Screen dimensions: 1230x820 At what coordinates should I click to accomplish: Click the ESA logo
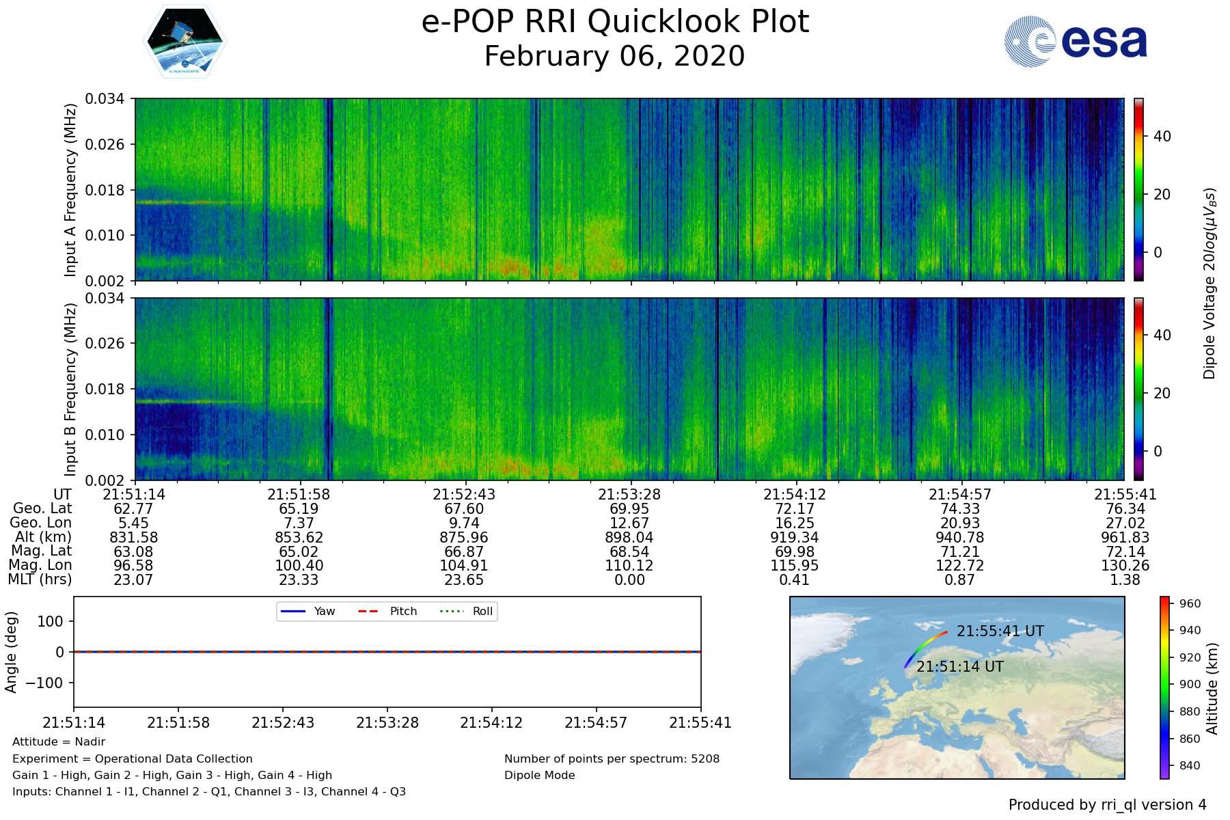click(1076, 42)
